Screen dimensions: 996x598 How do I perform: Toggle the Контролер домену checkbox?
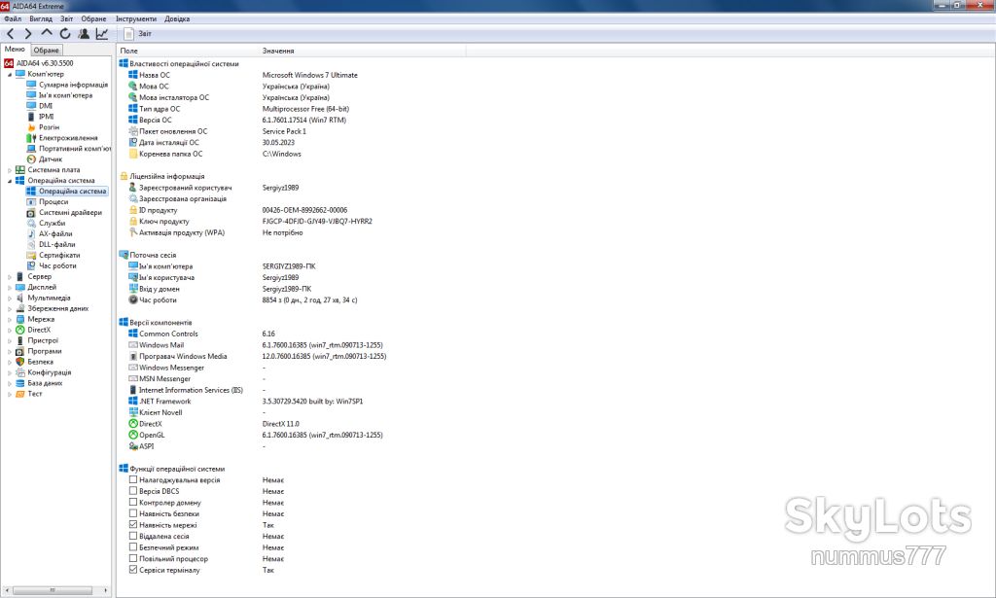point(132,502)
